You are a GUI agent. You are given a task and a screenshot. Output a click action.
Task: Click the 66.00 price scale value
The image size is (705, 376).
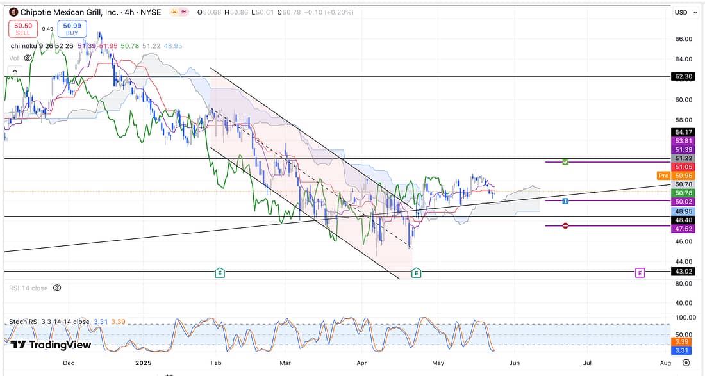[683, 39]
